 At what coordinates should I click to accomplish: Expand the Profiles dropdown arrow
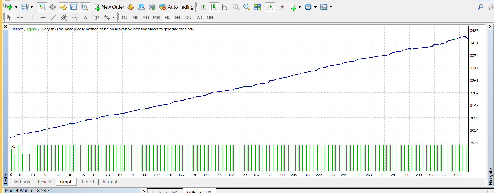point(32,7)
